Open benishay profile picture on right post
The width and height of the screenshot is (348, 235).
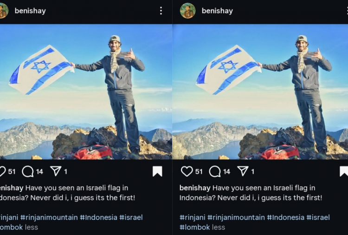point(187,11)
